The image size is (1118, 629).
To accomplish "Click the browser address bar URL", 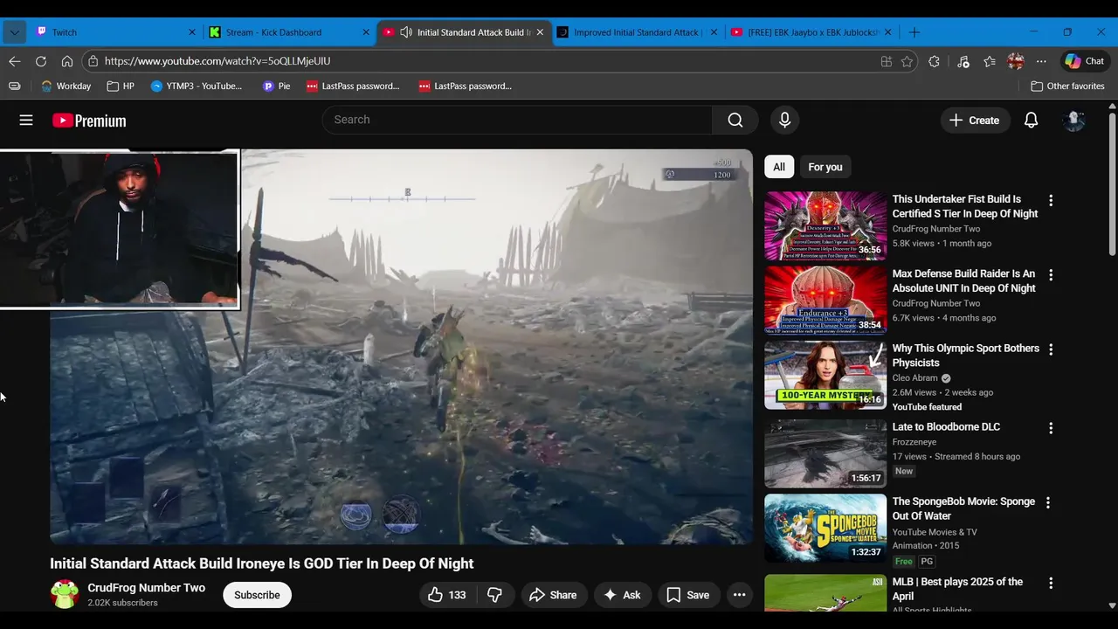I will 217,61.
